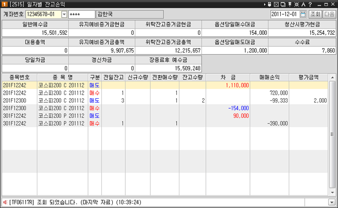
Task: Click the scroll down arrow of the table
Action: (x=332, y=192)
